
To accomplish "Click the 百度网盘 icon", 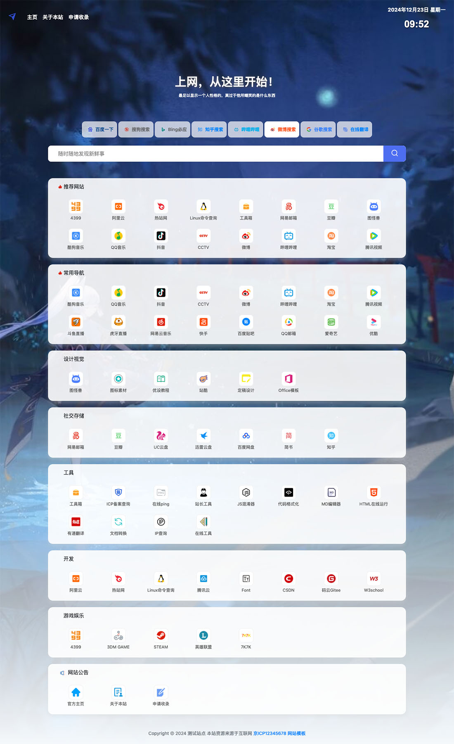I will [x=246, y=435].
